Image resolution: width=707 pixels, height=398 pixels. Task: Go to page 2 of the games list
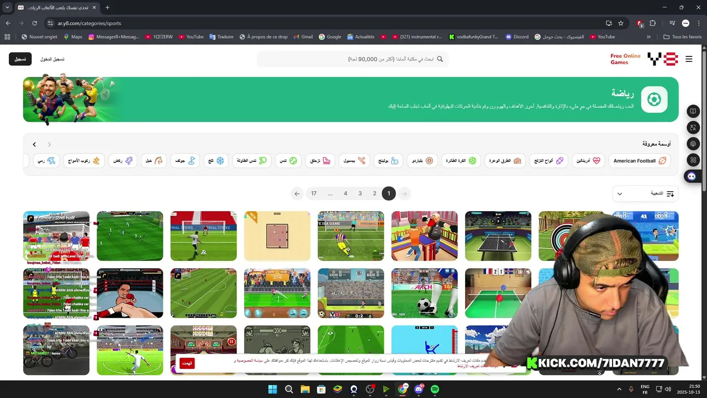coord(374,193)
